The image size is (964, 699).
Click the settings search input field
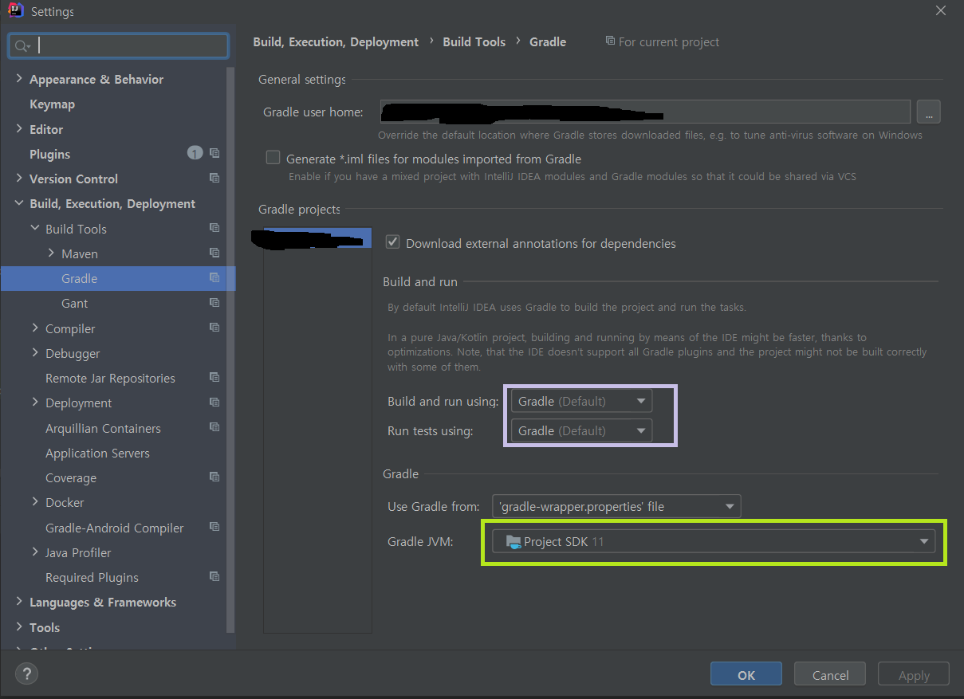pos(118,46)
